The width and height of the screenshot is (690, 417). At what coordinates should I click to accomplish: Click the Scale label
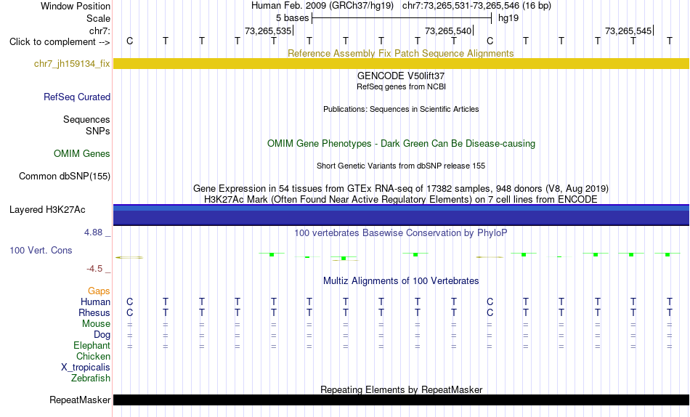tap(98, 18)
